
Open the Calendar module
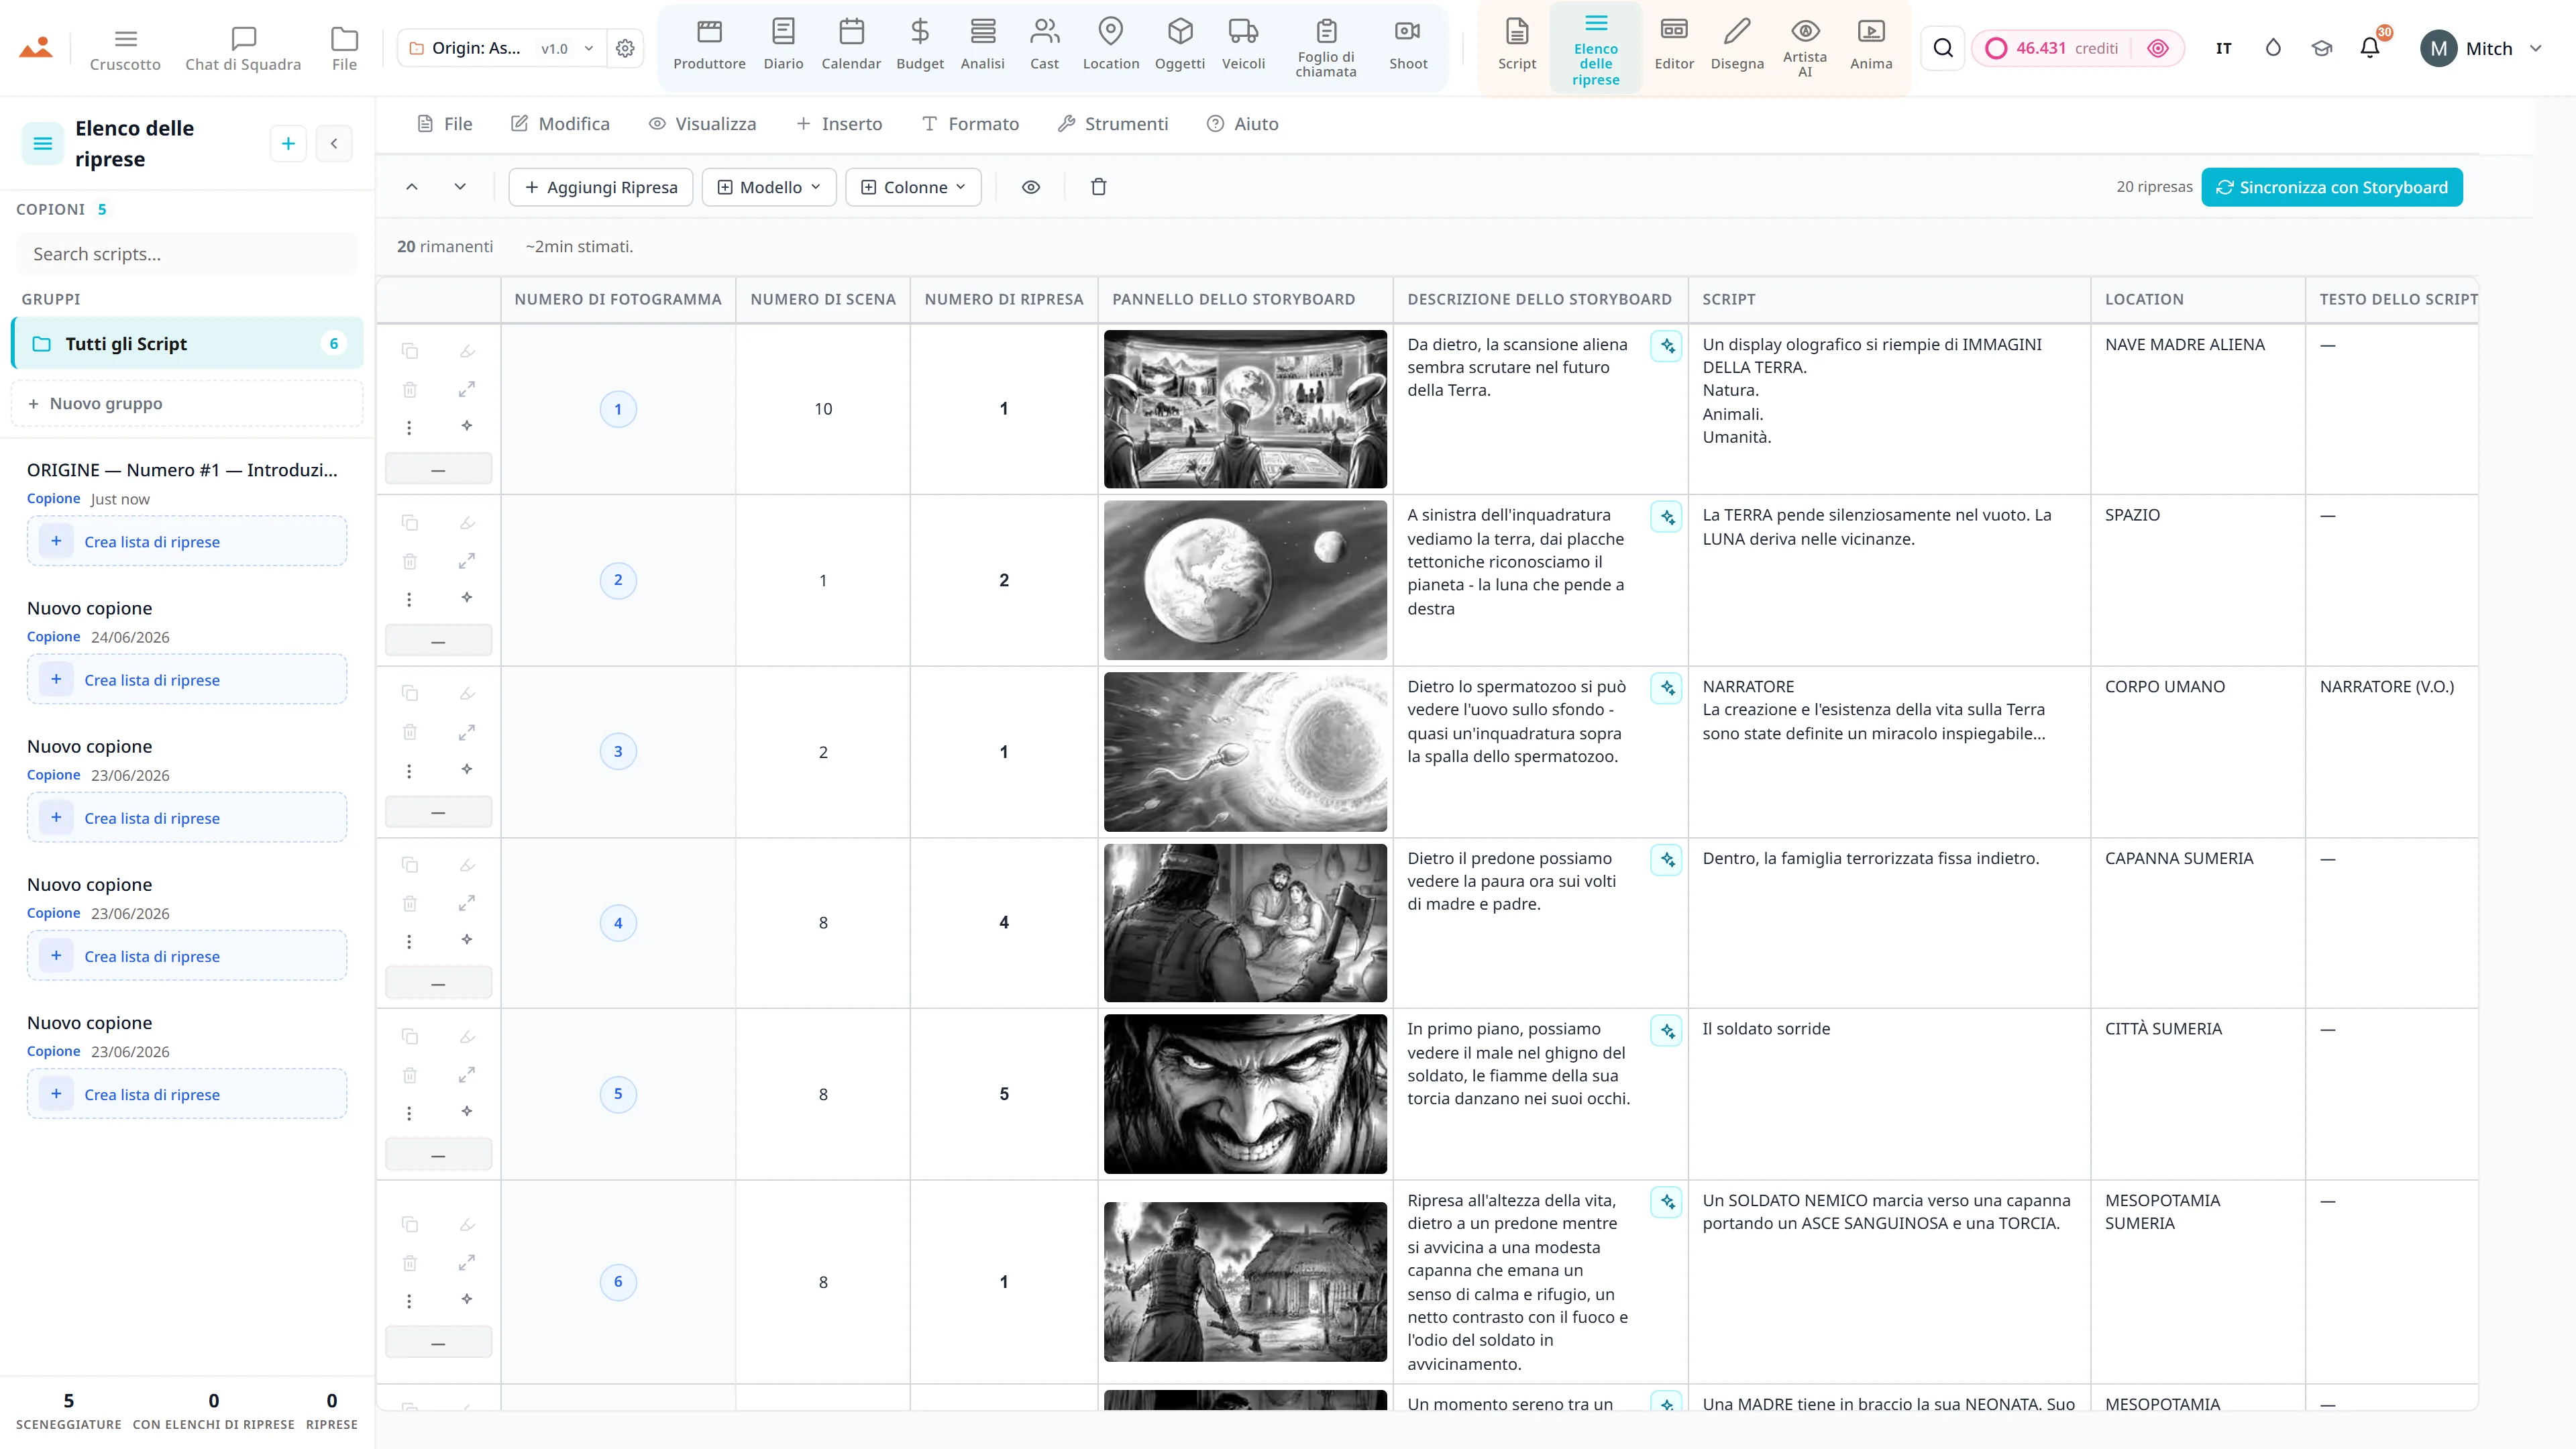tap(851, 46)
